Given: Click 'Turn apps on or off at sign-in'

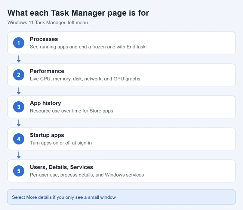Looking at the screenshot, I should (x=61, y=143).
